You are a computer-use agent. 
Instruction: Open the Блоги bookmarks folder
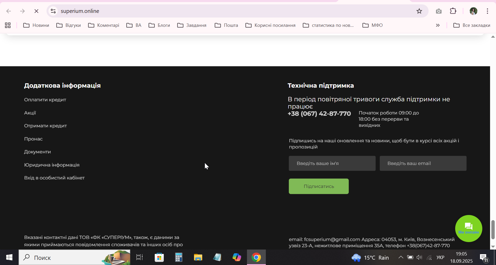tap(159, 25)
